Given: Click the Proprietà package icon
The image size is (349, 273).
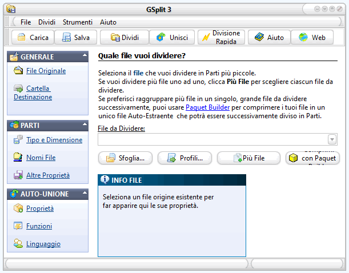Looking at the screenshot, I should (18, 208).
